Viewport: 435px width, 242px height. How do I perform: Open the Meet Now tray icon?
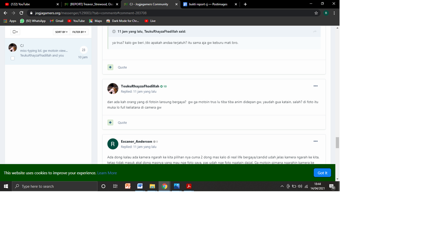[288, 186]
